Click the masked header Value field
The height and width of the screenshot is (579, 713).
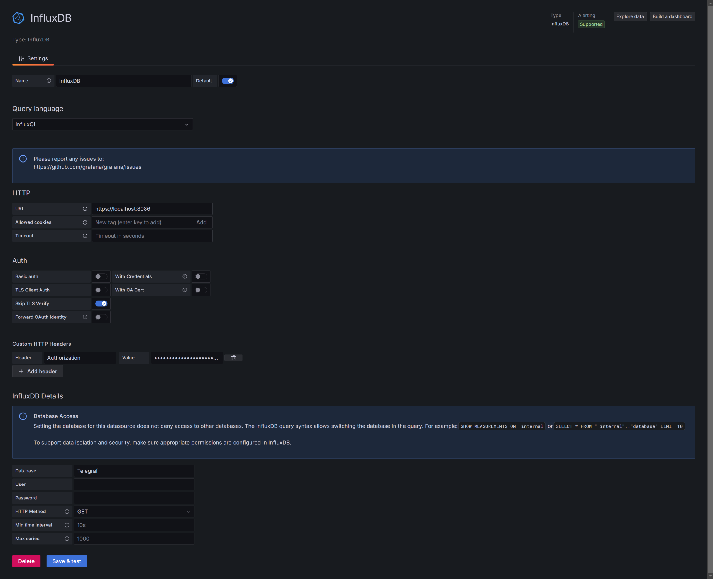point(187,358)
